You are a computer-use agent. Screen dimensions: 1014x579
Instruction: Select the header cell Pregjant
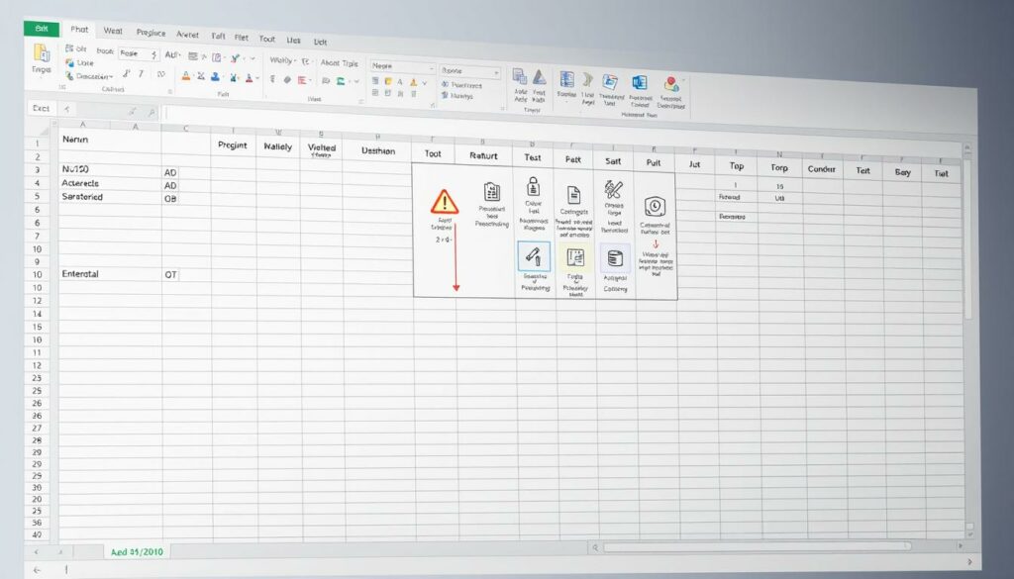pos(233,145)
